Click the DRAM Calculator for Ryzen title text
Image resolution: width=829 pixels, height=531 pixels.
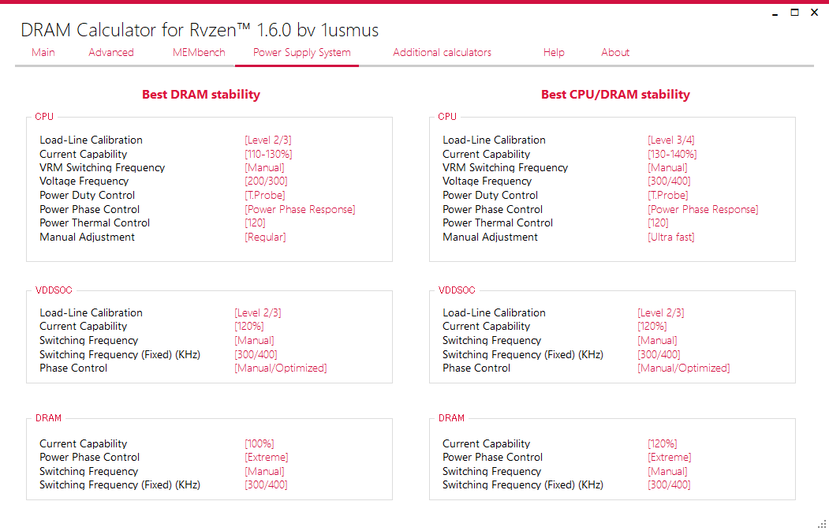click(200, 30)
